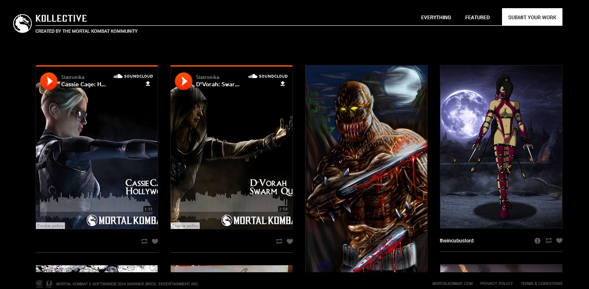The height and width of the screenshot is (289, 589).
Task: Click the Warner Bros logo in the footer
Action: [39, 283]
